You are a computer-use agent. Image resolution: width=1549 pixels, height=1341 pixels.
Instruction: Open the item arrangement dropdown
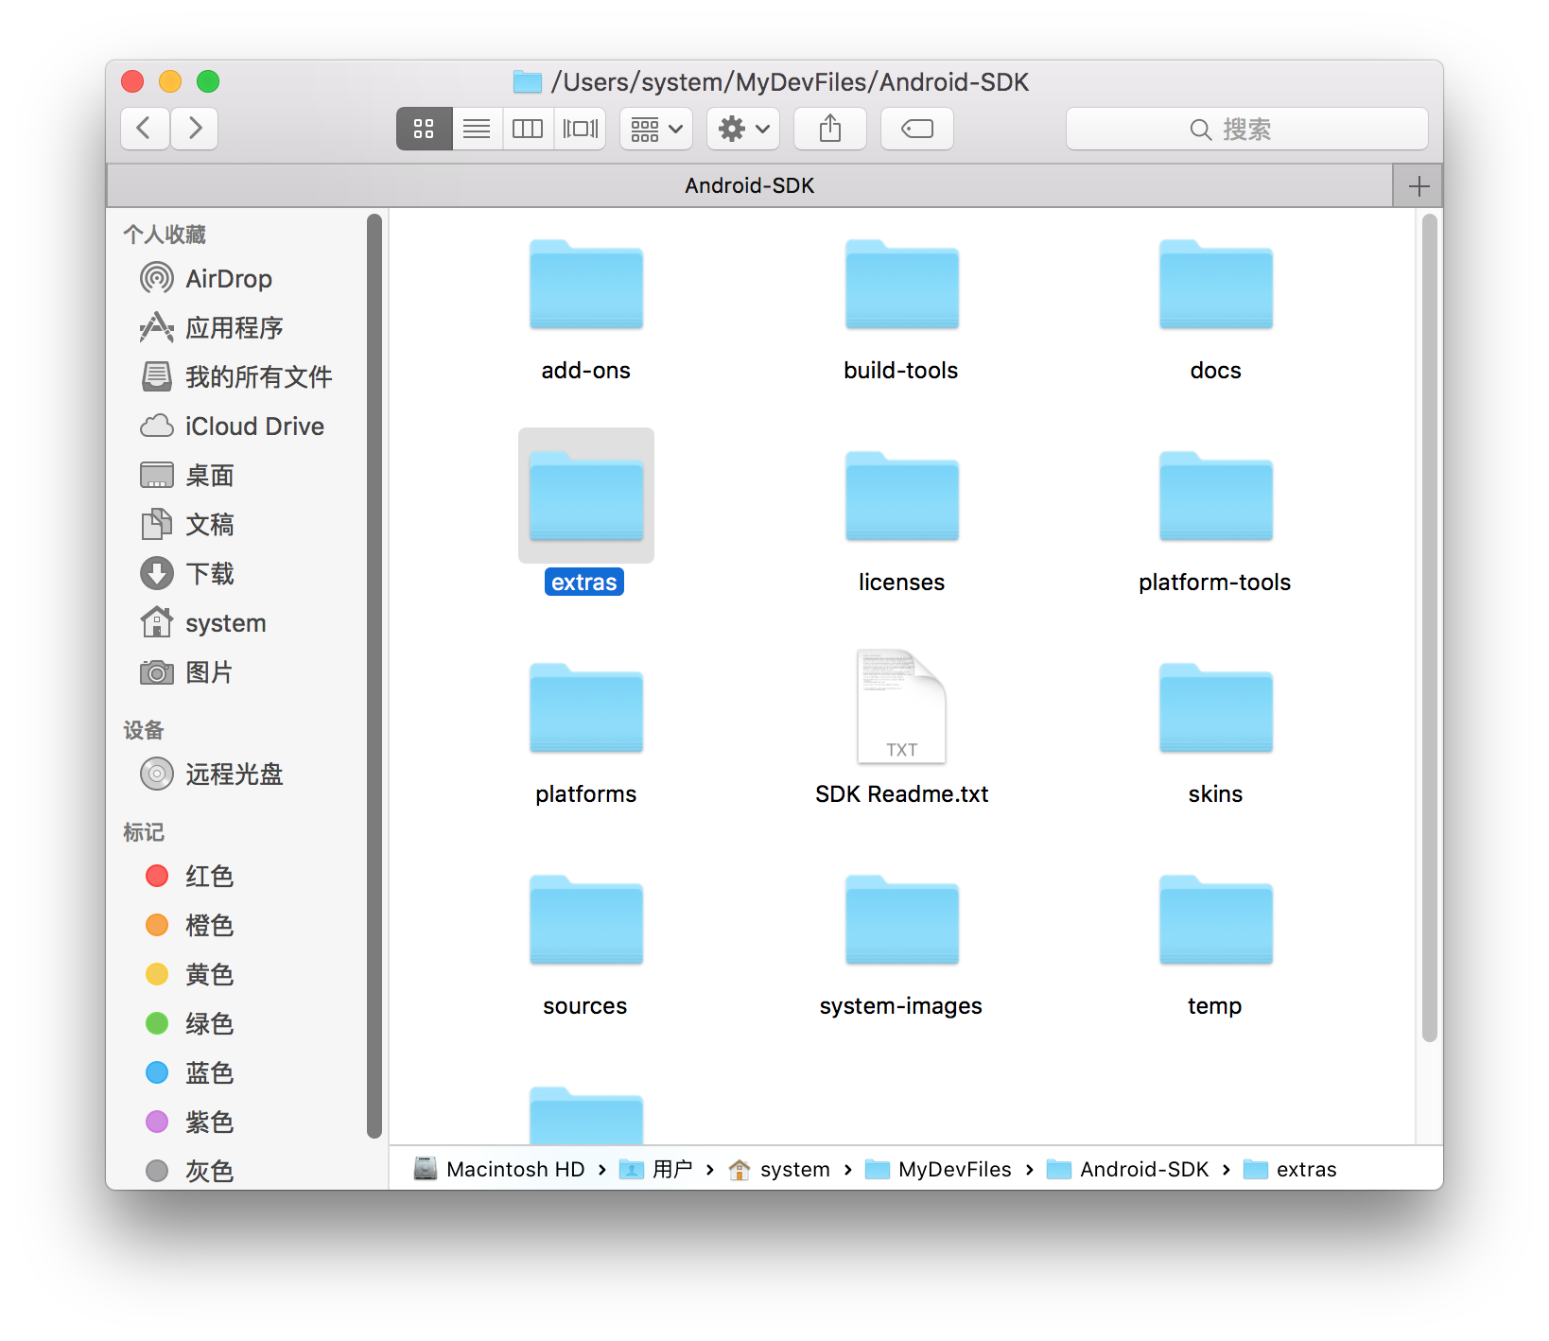point(656,129)
